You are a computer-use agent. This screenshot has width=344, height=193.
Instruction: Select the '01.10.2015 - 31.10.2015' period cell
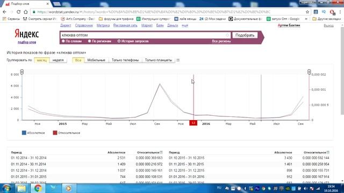[x=187, y=158]
